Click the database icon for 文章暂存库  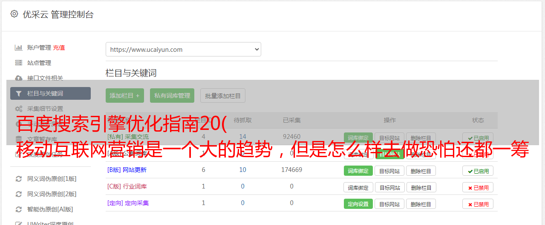[19, 139]
